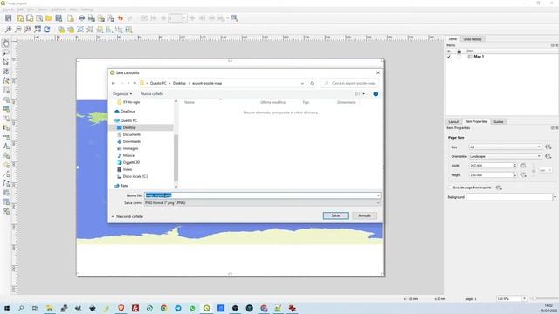Image resolution: width=559 pixels, height=314 pixels.
Task: Select the Pan Layout hand tool
Action: pyautogui.click(x=6, y=44)
